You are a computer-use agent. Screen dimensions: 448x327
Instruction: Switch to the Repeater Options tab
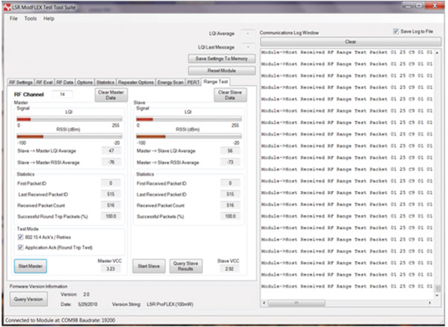point(136,82)
